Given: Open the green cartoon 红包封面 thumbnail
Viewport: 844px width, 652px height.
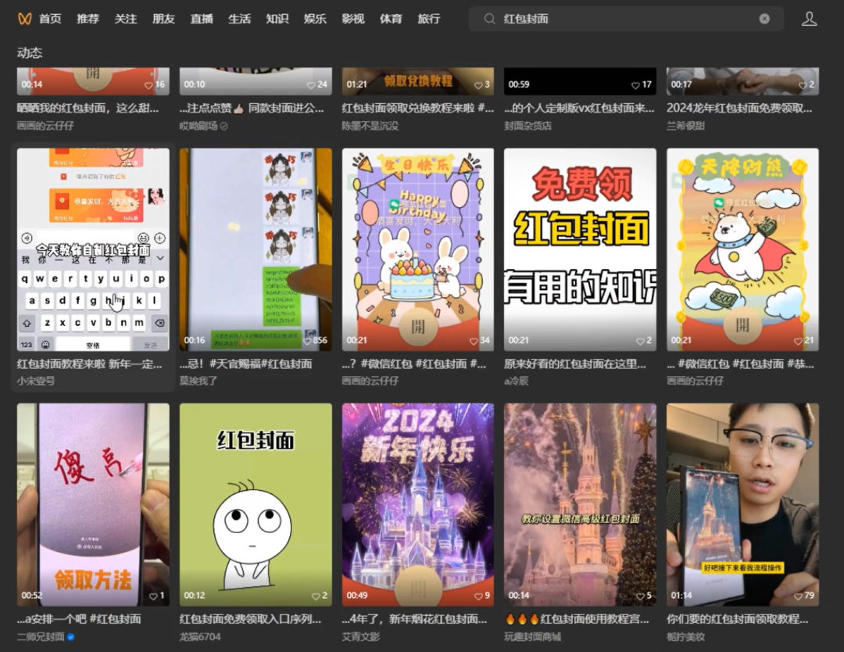Looking at the screenshot, I should pyautogui.click(x=256, y=505).
